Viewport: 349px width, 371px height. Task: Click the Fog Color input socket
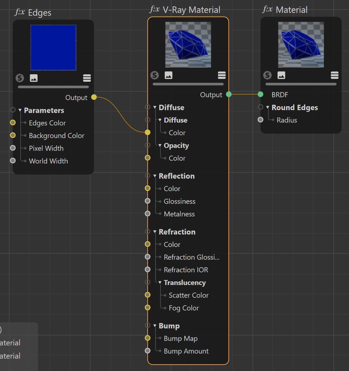click(148, 308)
